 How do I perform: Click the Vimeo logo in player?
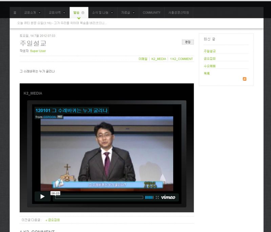pyautogui.click(x=168, y=197)
